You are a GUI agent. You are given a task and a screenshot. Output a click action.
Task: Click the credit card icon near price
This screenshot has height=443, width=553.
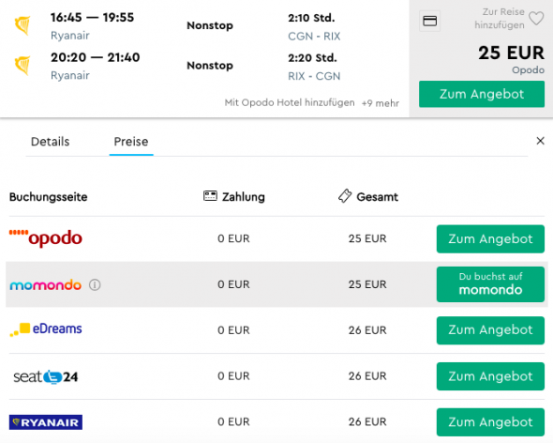click(429, 22)
